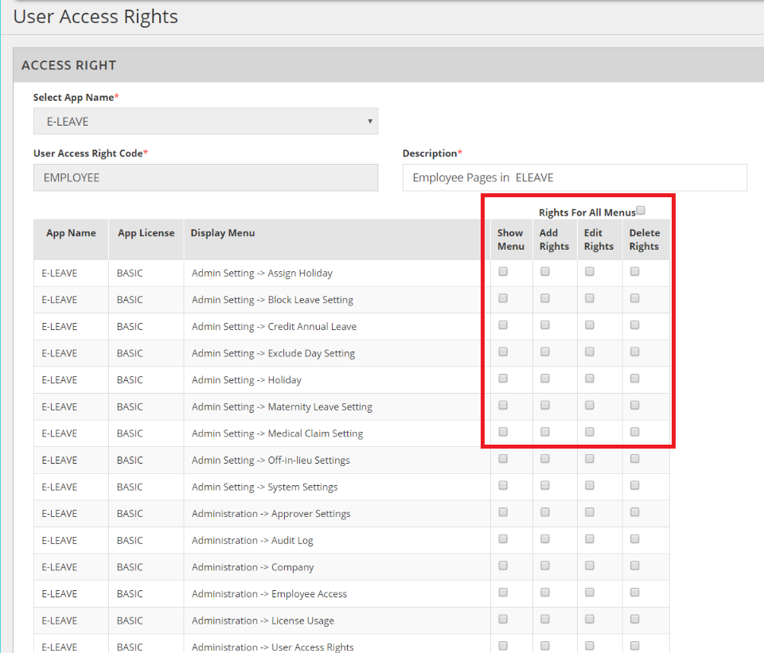Open the Select App Name dropdown
This screenshot has width=764, height=653.
[x=205, y=122]
